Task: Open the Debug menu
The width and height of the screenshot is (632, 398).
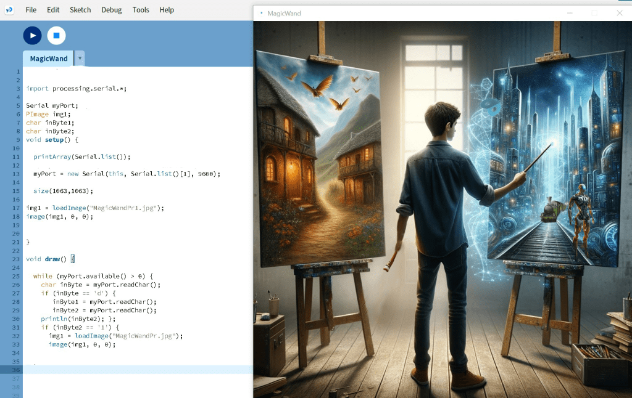Action: (x=112, y=10)
